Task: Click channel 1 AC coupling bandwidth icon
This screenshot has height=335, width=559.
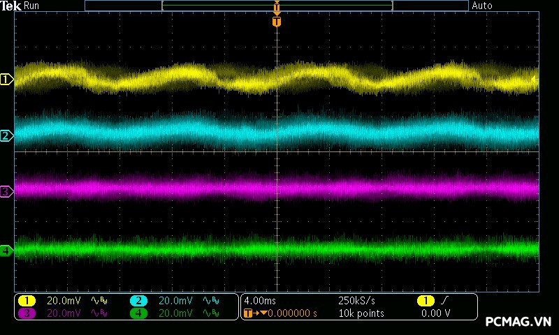Action: 99,301
